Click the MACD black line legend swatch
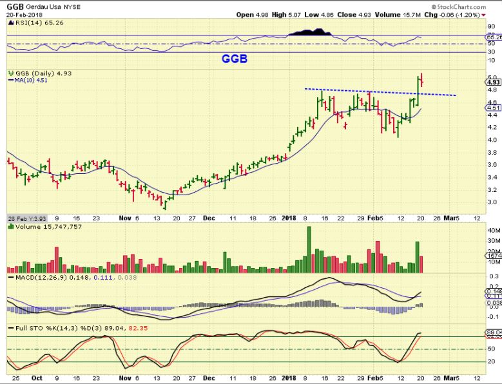 tap(11, 278)
